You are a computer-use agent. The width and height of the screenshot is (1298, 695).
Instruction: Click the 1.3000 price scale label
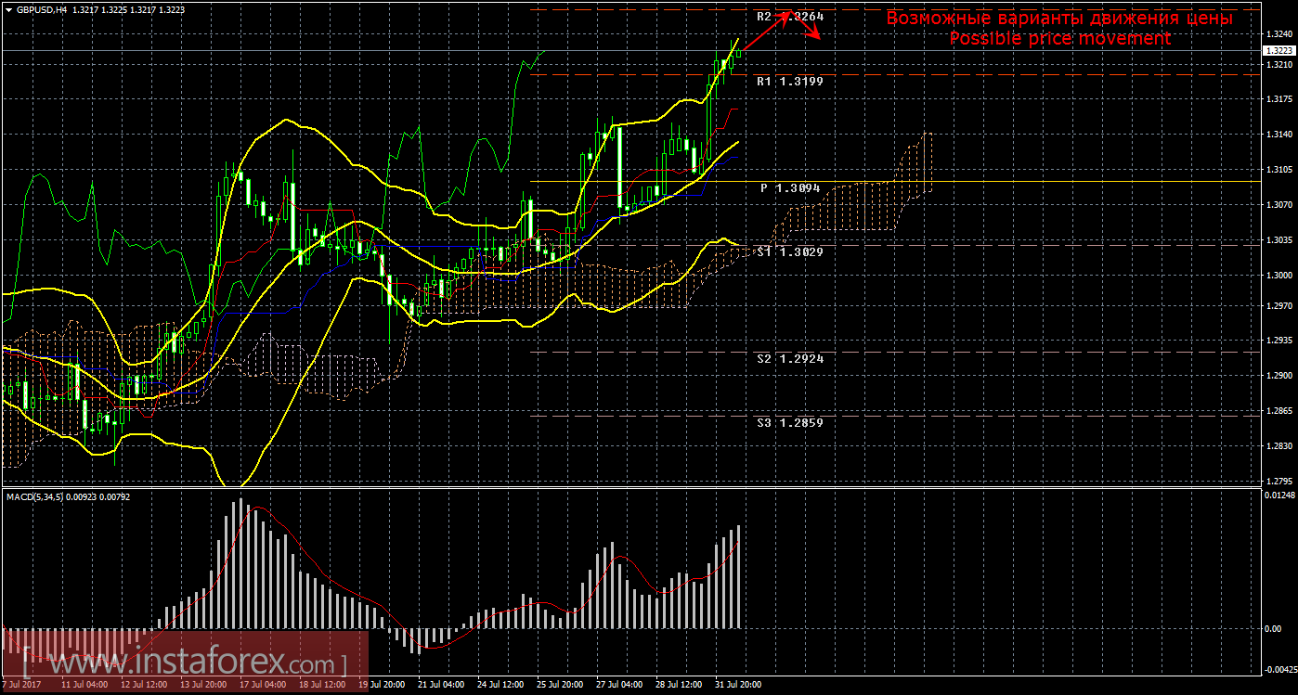click(x=1279, y=276)
